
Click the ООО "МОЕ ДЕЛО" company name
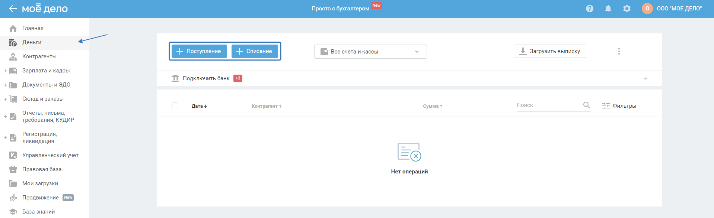pos(679,9)
